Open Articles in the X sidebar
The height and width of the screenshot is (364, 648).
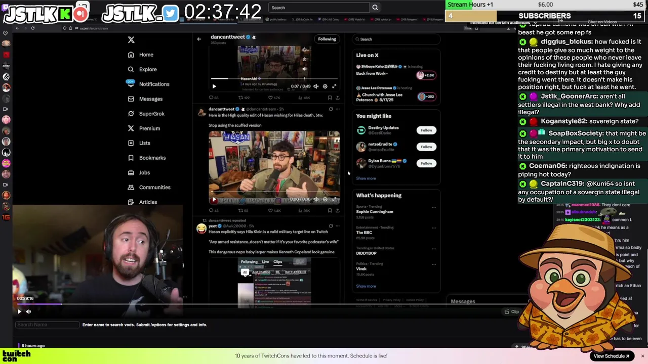[148, 202]
